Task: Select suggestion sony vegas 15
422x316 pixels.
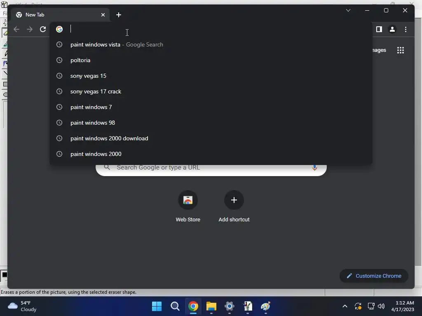Action: [x=211, y=76]
